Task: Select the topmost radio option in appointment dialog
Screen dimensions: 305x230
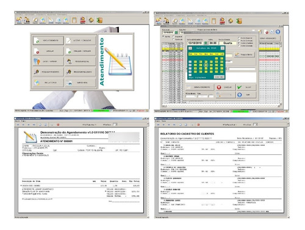Action: (x=239, y=38)
